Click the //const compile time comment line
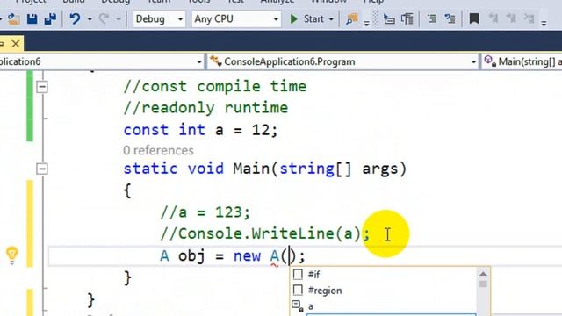Screen dimensions: 562x316 pos(215,87)
